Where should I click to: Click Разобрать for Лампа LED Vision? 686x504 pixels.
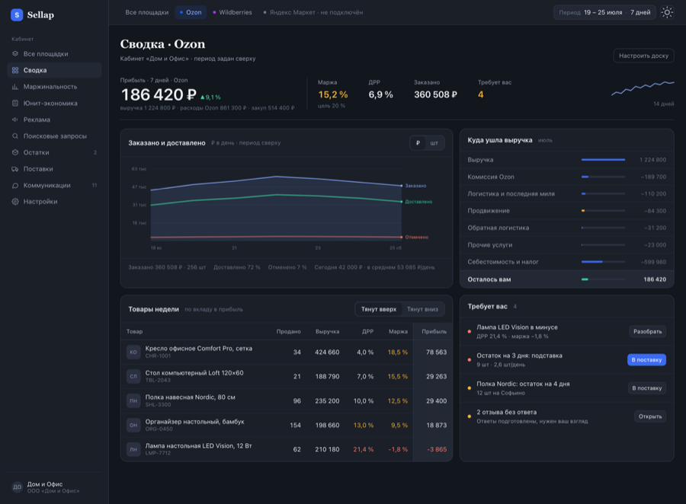(x=647, y=331)
